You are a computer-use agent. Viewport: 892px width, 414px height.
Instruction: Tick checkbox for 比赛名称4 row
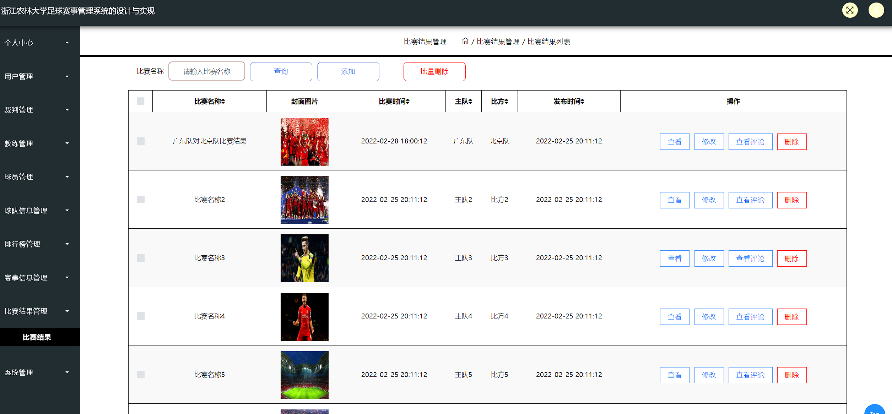tap(141, 316)
